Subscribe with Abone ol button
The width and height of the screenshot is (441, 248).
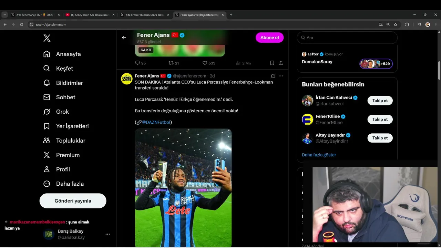click(x=269, y=38)
